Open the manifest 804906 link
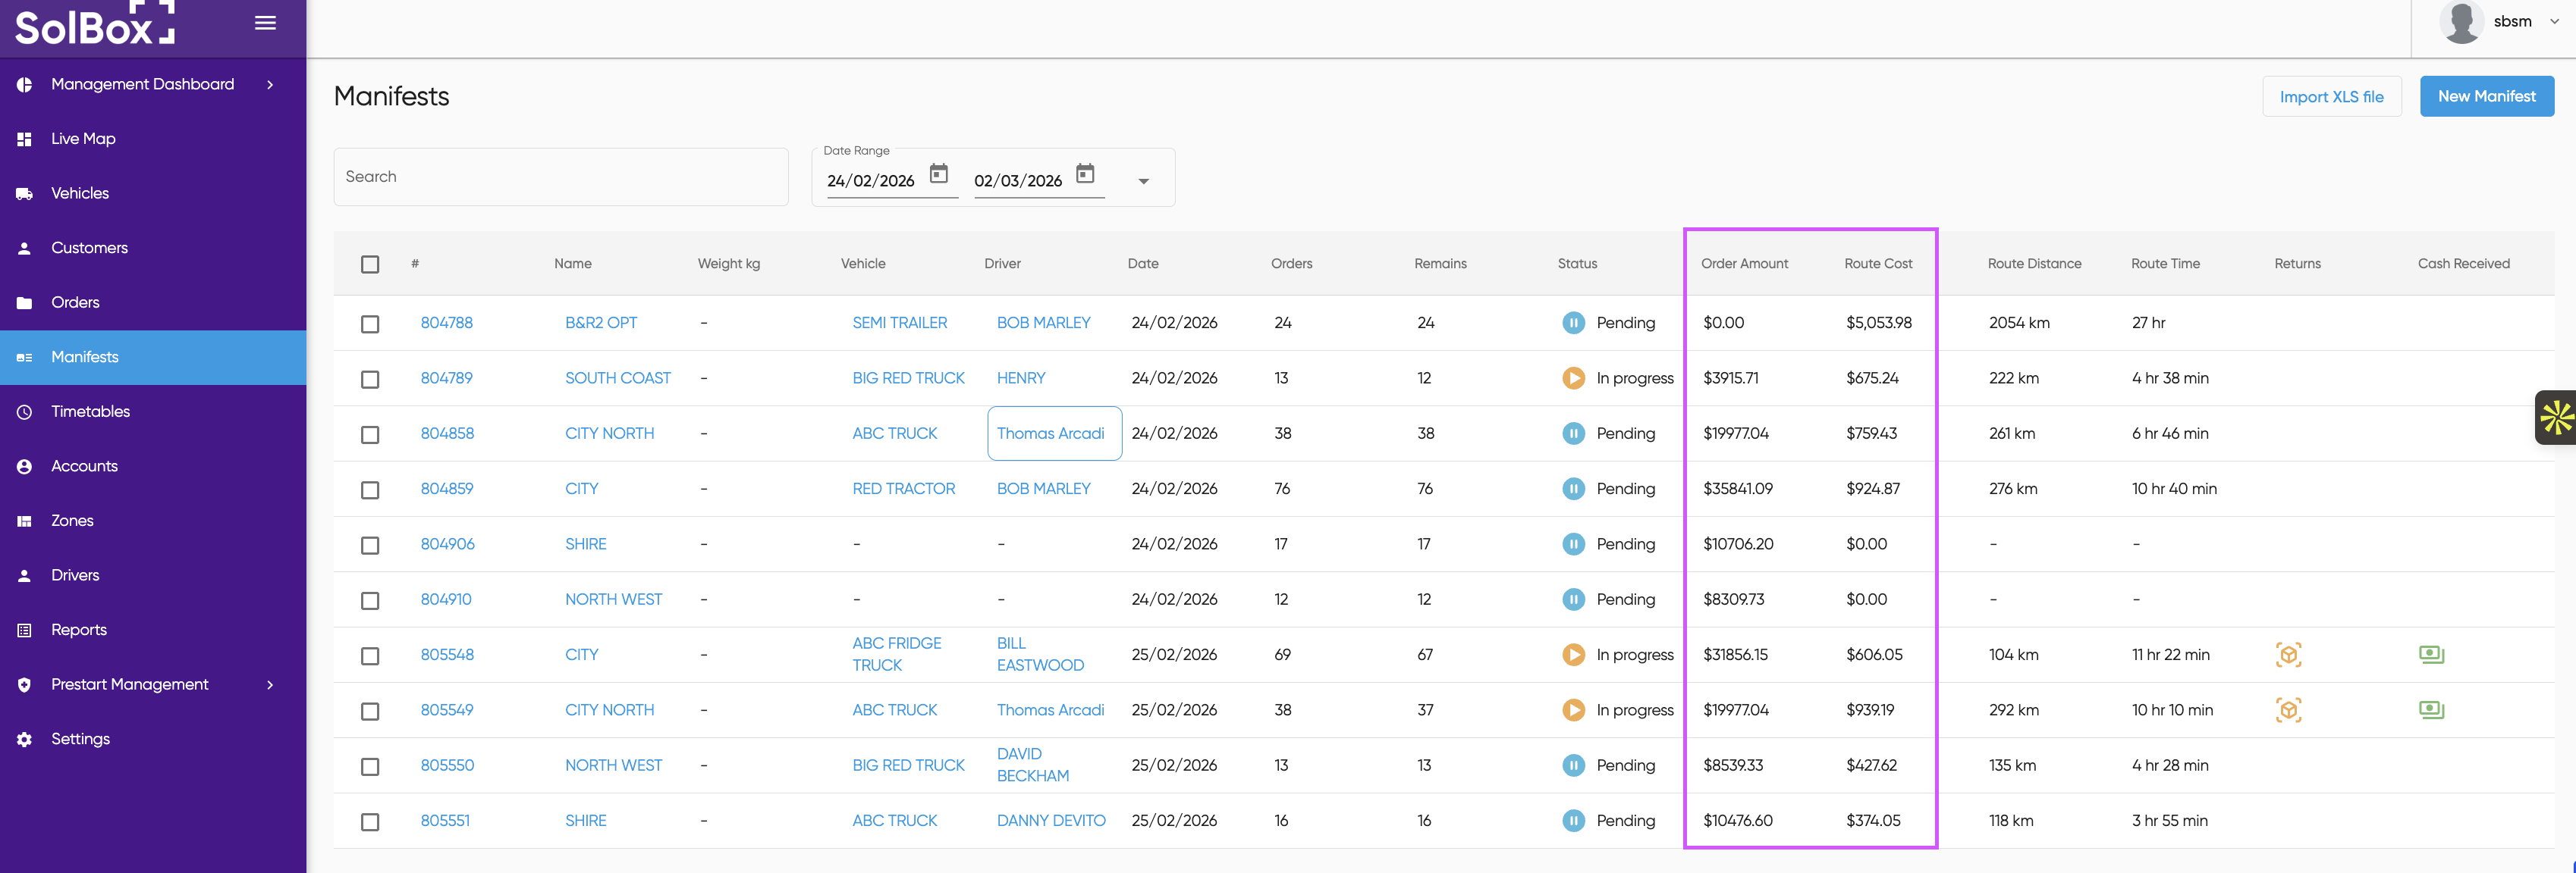 pyautogui.click(x=447, y=543)
